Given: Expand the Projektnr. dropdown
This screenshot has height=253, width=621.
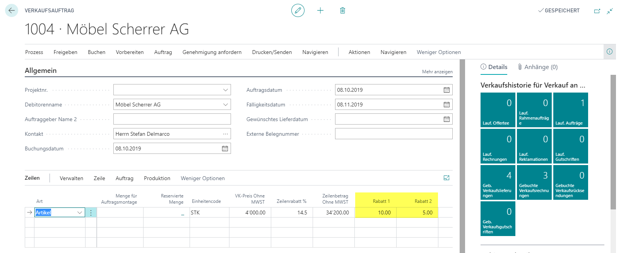Looking at the screenshot, I should point(226,90).
